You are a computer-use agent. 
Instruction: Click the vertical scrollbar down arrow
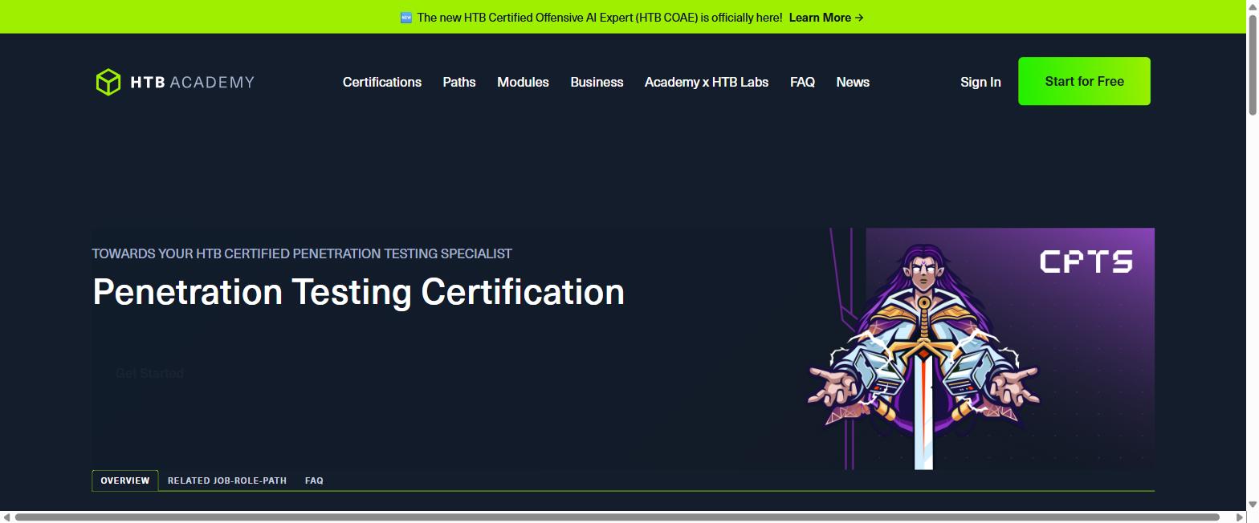coord(1252,504)
